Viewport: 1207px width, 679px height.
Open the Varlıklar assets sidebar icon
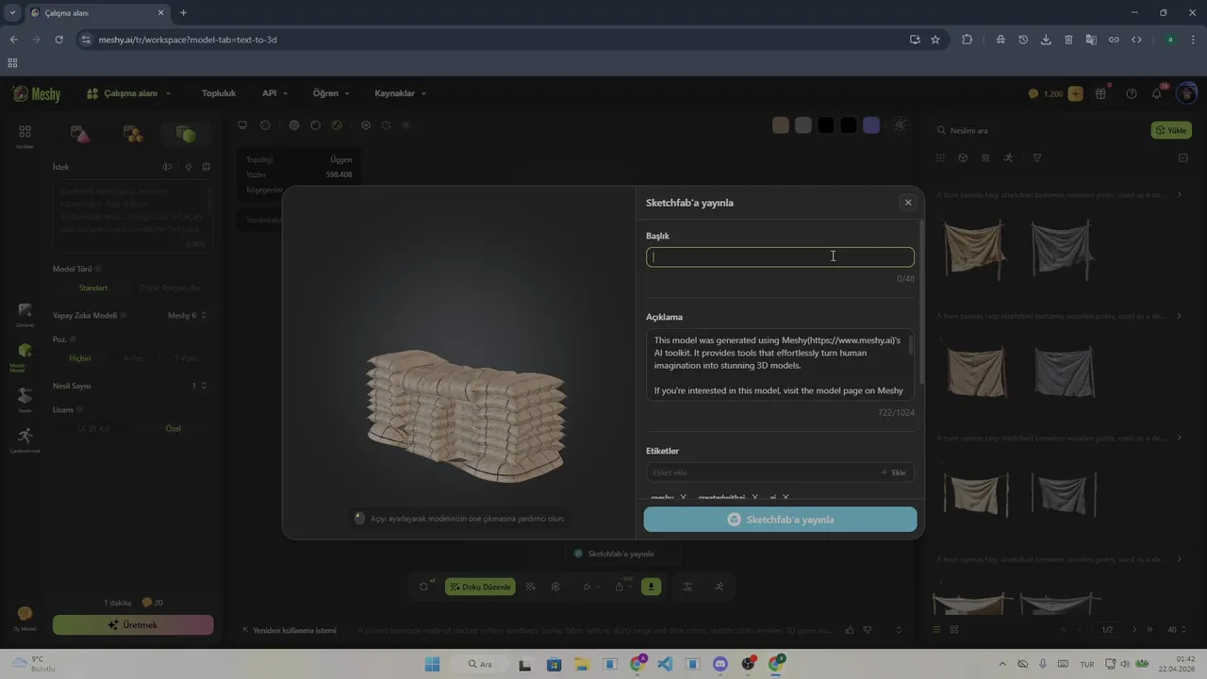tap(25, 136)
